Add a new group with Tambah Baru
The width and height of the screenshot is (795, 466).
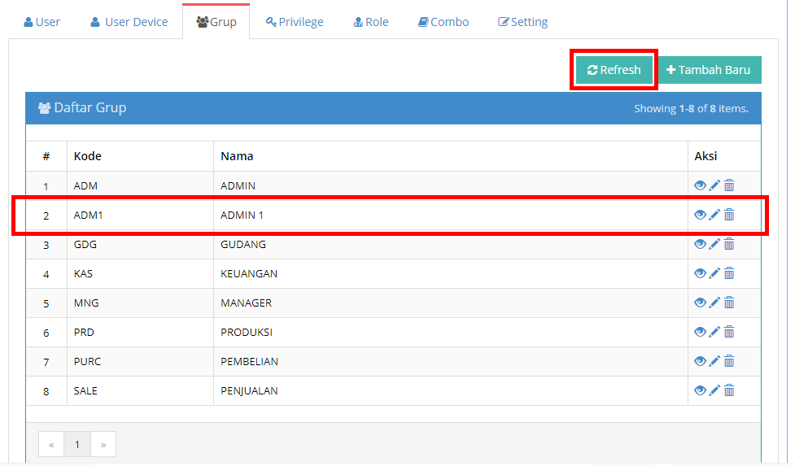coord(709,70)
